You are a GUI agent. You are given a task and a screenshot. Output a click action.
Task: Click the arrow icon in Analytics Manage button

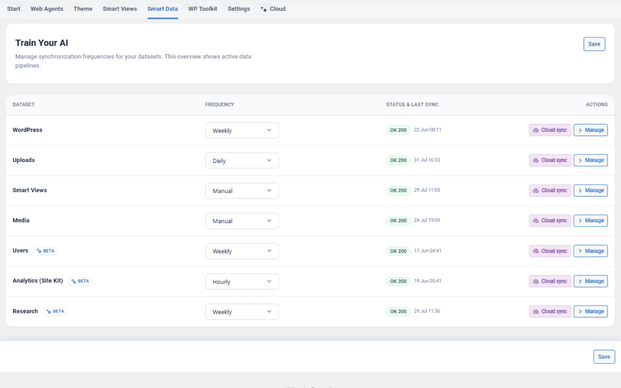click(x=580, y=282)
